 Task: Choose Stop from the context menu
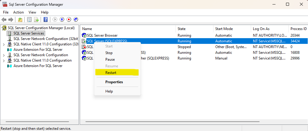(x=109, y=53)
